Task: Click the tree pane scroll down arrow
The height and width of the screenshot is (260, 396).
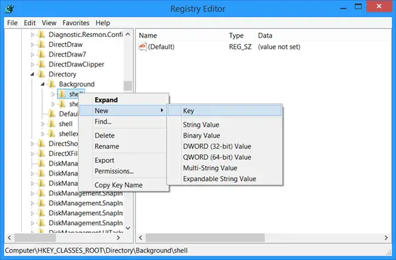Action: point(128,228)
